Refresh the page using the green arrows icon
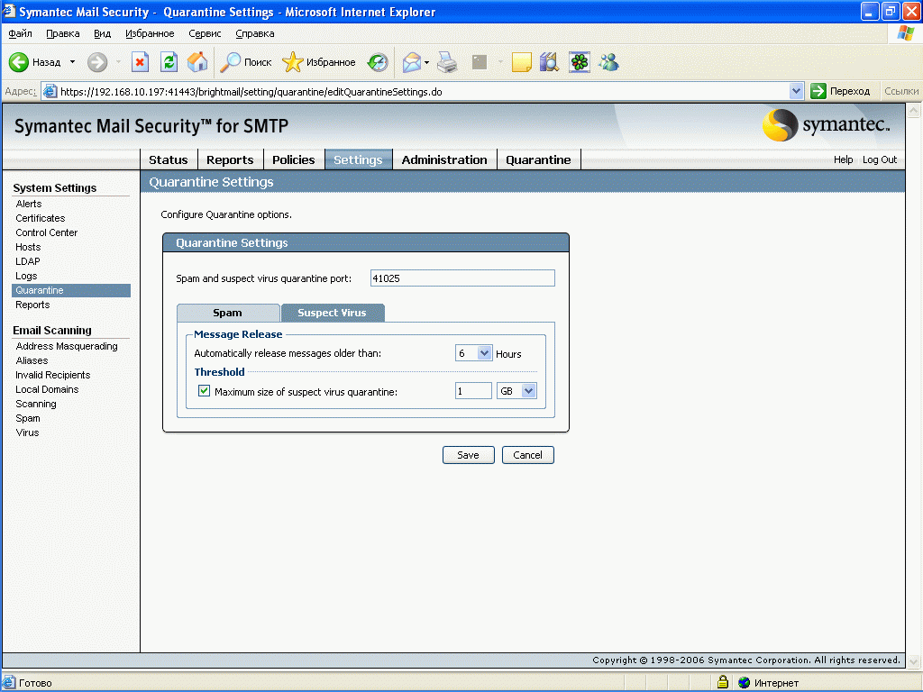923x692 pixels. point(169,62)
